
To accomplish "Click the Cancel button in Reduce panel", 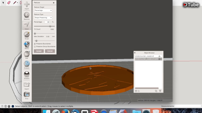I will (x=50, y=51).
